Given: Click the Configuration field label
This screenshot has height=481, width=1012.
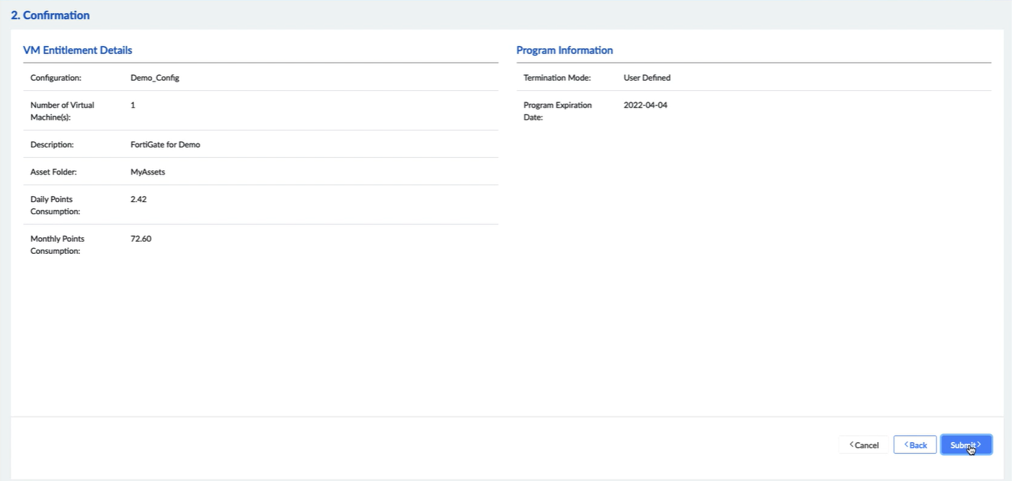Looking at the screenshot, I should point(56,78).
